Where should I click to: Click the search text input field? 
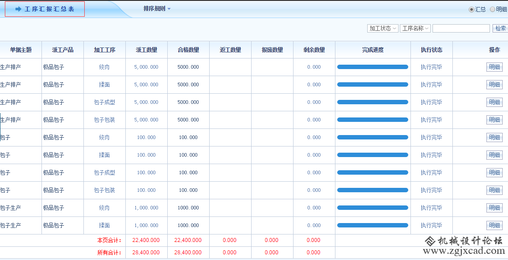(x=461, y=29)
